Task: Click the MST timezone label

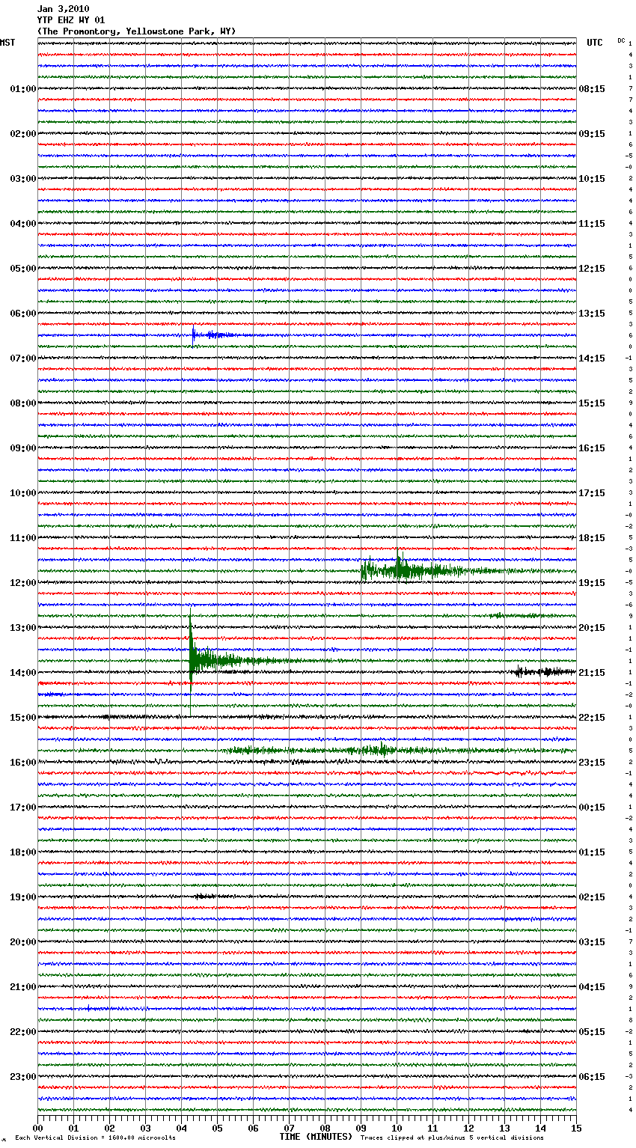Action: pos(7,43)
